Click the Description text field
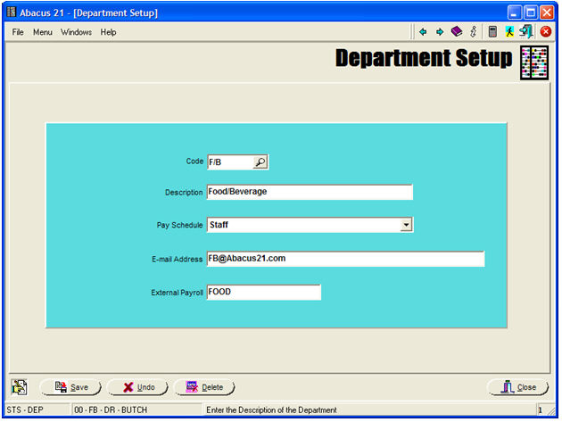This screenshot has width=562, height=422. (x=310, y=192)
